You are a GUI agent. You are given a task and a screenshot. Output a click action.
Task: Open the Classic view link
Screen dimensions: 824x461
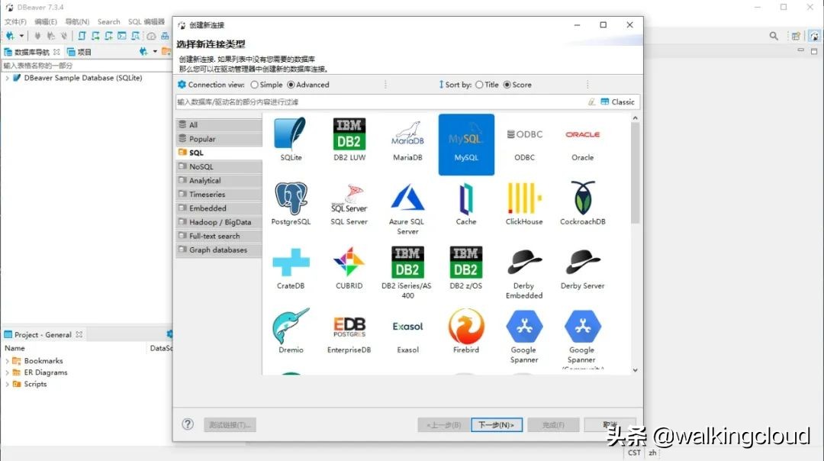(618, 101)
